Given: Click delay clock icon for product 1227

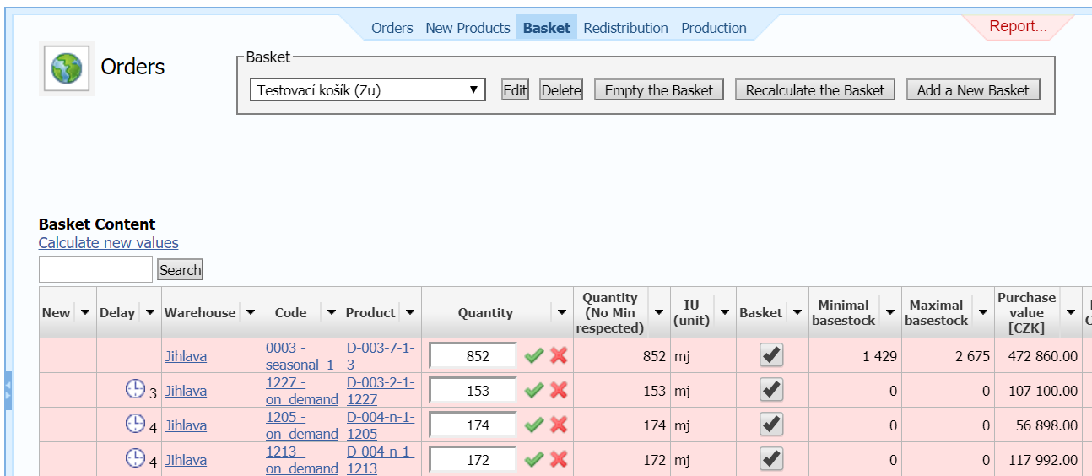Looking at the screenshot, I should coord(135,389).
